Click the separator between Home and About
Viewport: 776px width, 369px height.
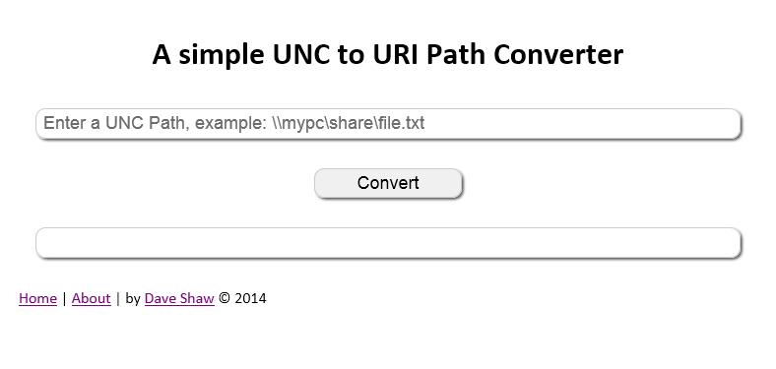(x=64, y=298)
